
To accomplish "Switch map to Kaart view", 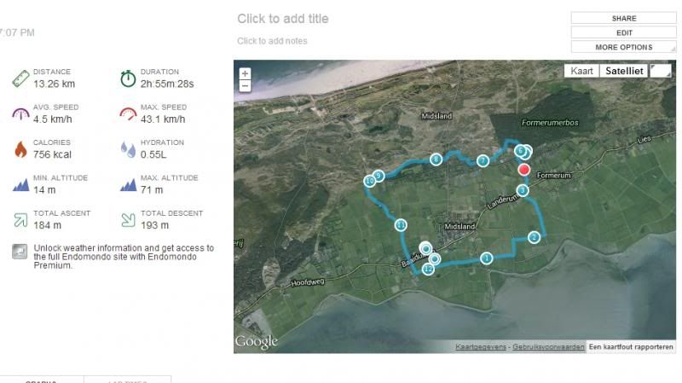I will click(x=581, y=72).
